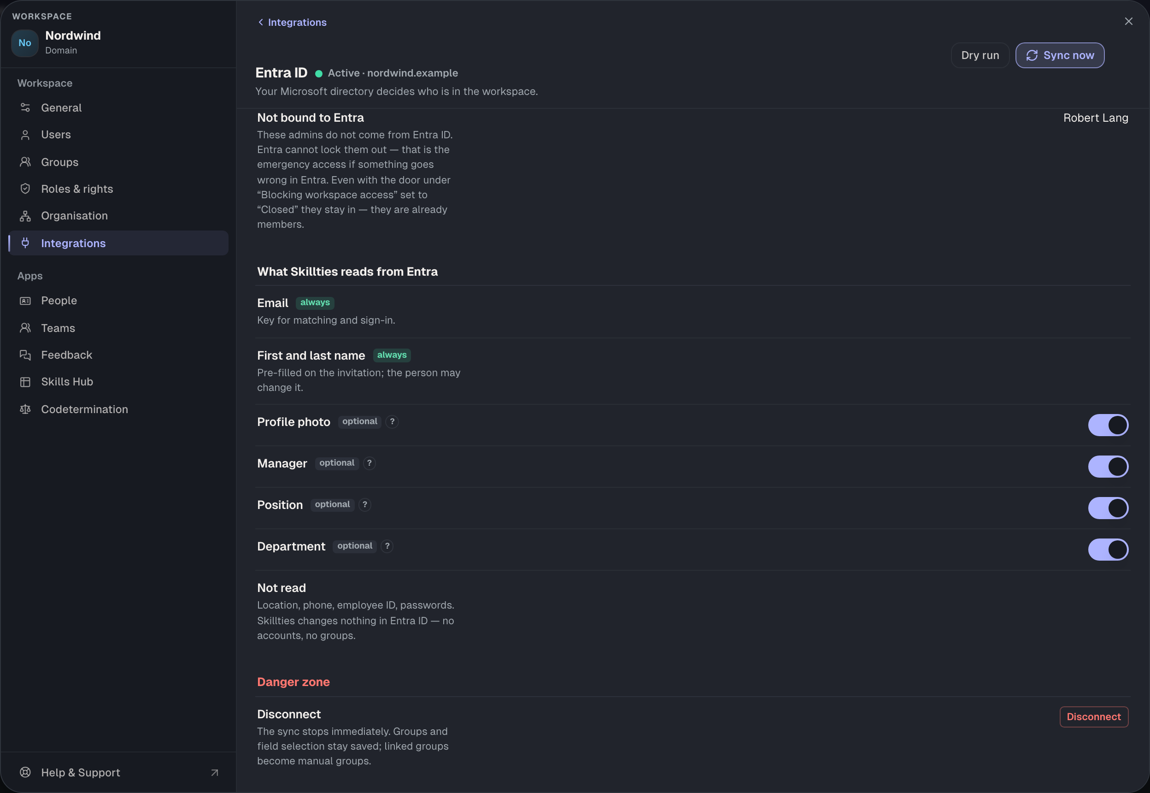Click the always badge next to Email
The height and width of the screenshot is (793, 1150).
tap(315, 302)
